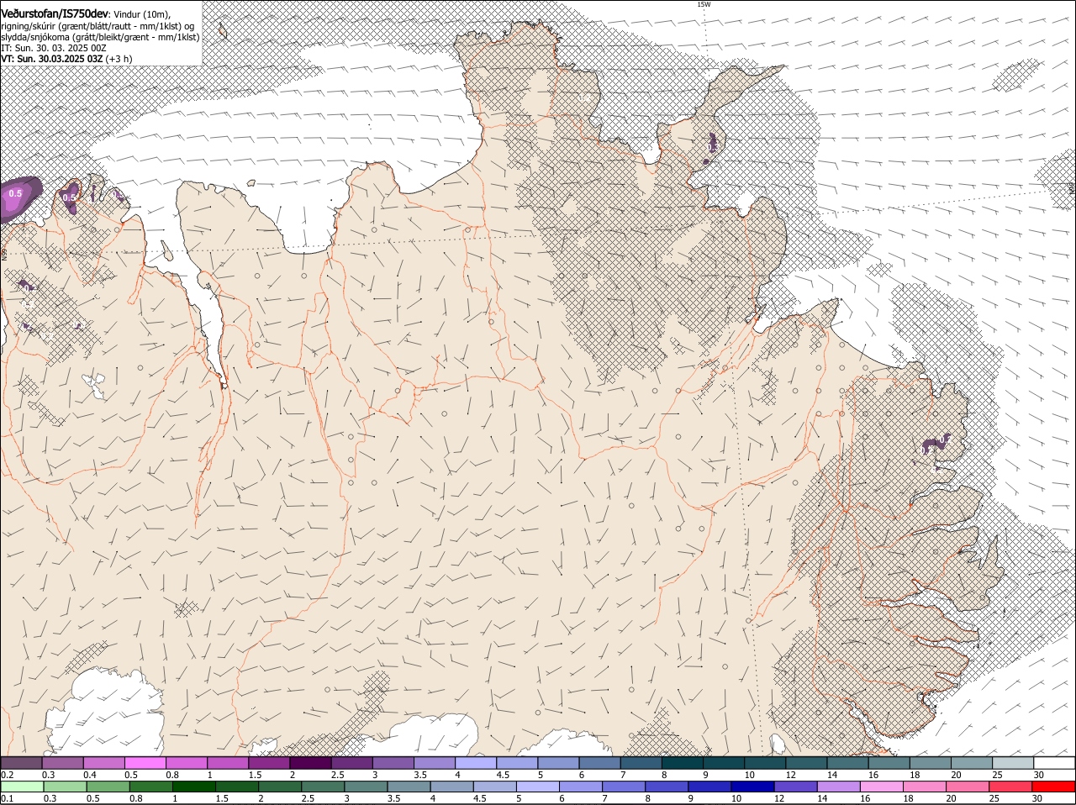
Task: Select pink lower legend swatch between 18 and 20
Action: click(925, 787)
